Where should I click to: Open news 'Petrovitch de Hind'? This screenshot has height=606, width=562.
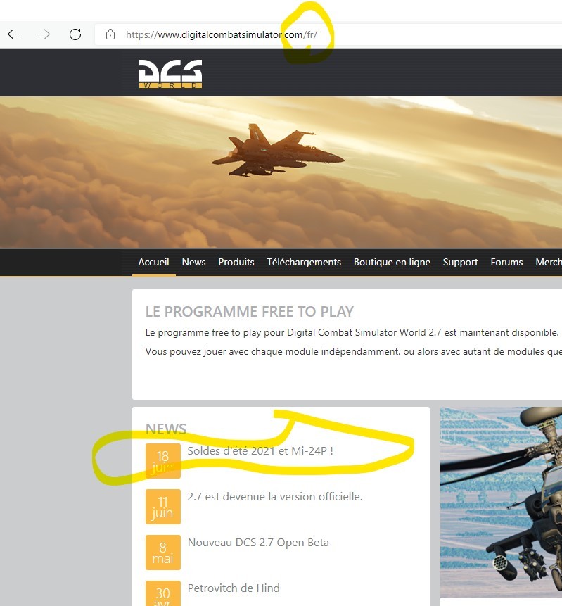point(234,588)
